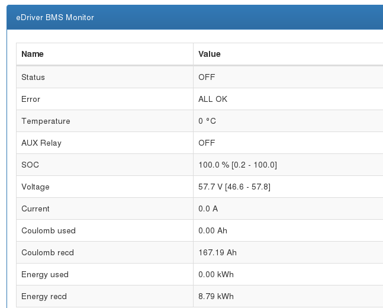Select the Voltage row label
Screen dimensions: 383x308
(36, 187)
